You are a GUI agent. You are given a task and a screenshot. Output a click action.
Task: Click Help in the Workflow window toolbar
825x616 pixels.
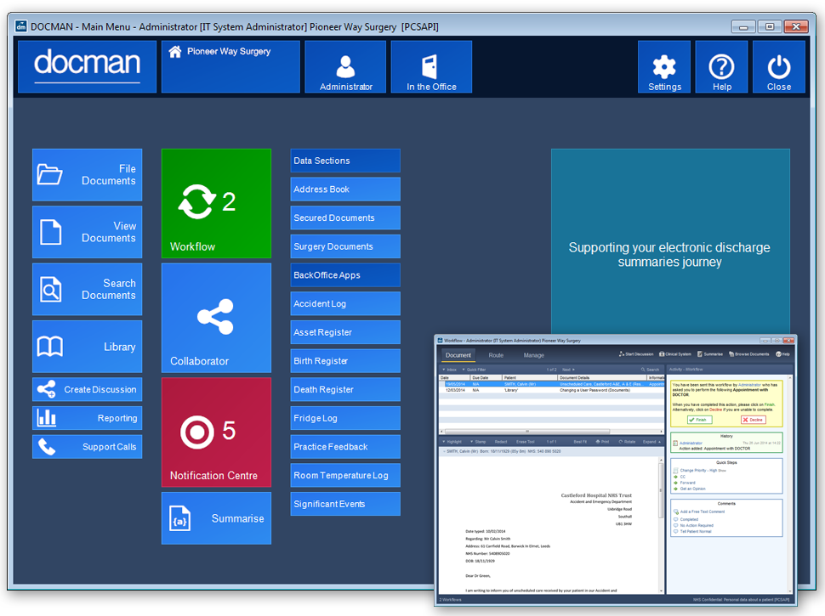click(783, 354)
